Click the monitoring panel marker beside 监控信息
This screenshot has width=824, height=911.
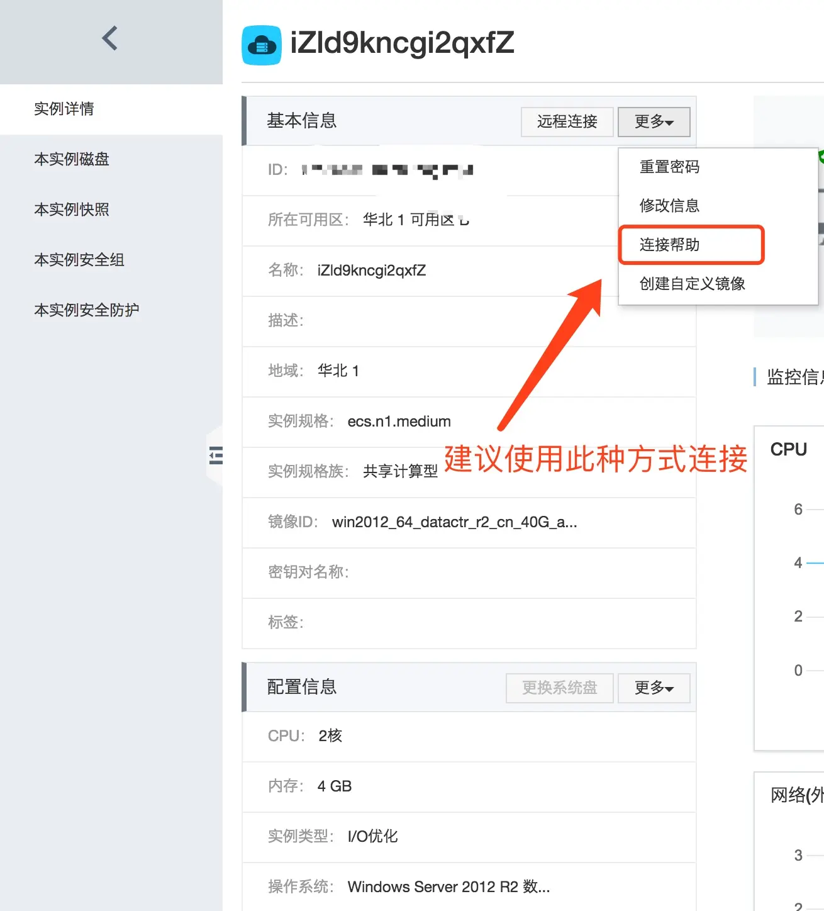pyautogui.click(x=756, y=376)
